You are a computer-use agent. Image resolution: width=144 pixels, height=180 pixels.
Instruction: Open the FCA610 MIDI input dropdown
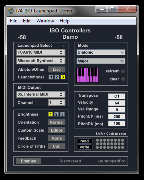click(x=41, y=52)
